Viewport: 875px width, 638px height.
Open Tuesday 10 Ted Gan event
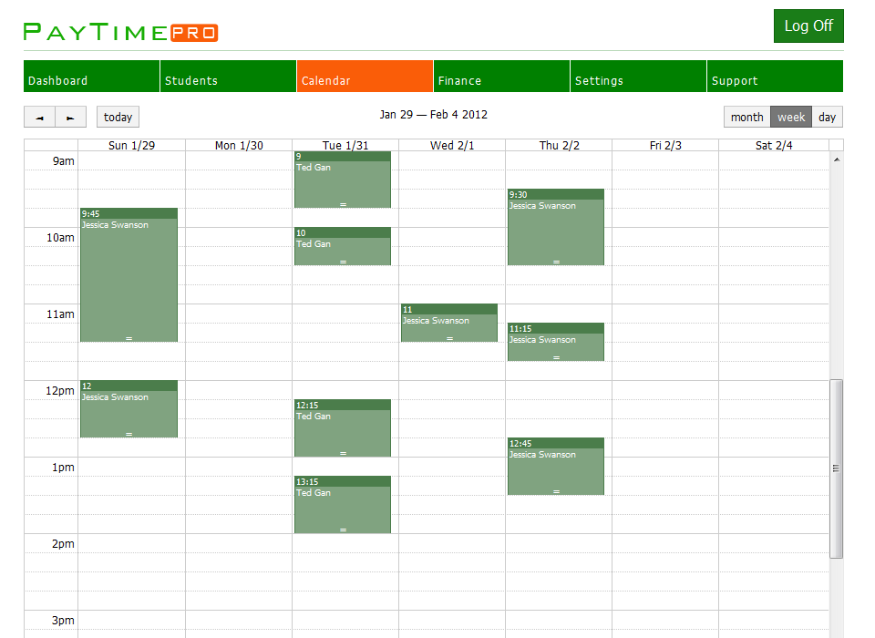pos(343,246)
